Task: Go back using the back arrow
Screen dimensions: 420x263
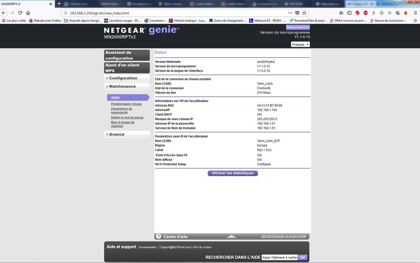Action: (x=4, y=13)
